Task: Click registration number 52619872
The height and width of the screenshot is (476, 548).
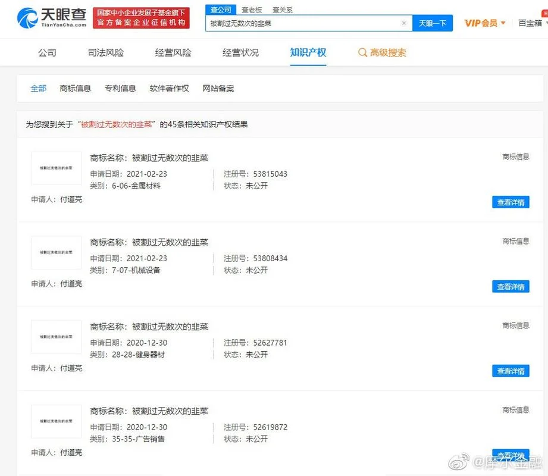Action: pyautogui.click(x=270, y=427)
